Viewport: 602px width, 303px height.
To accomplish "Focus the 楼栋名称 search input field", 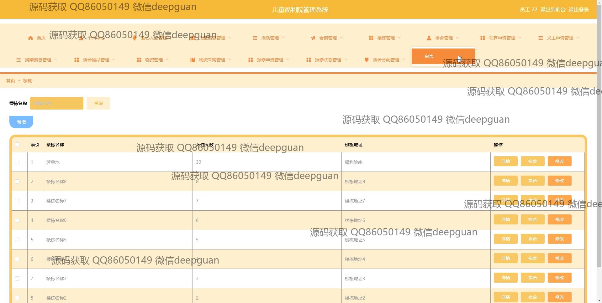I will point(57,103).
